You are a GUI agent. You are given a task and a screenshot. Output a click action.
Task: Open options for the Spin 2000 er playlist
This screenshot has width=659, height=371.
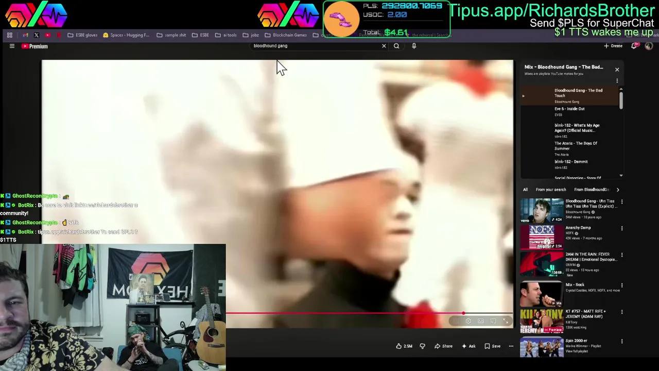coord(621,341)
